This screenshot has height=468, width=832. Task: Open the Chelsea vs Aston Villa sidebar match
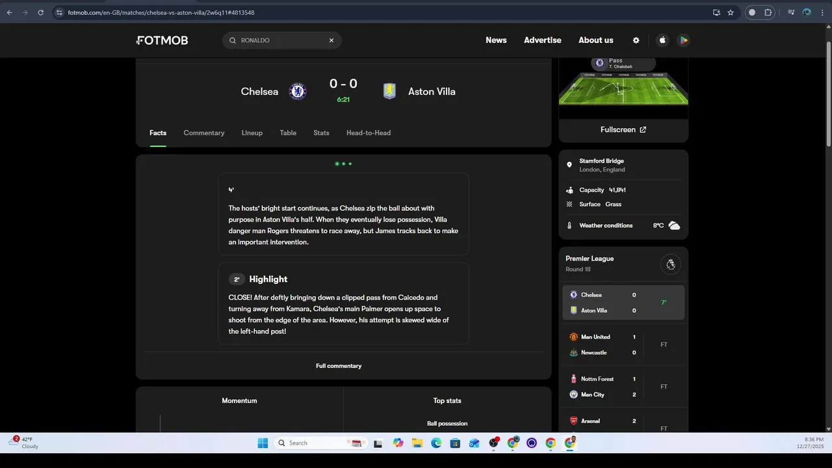tap(623, 303)
